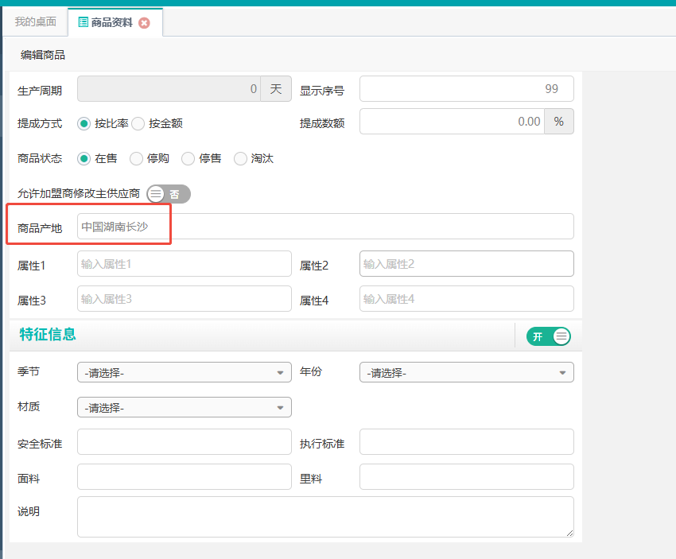Open the 季节 dropdown

[185, 372]
